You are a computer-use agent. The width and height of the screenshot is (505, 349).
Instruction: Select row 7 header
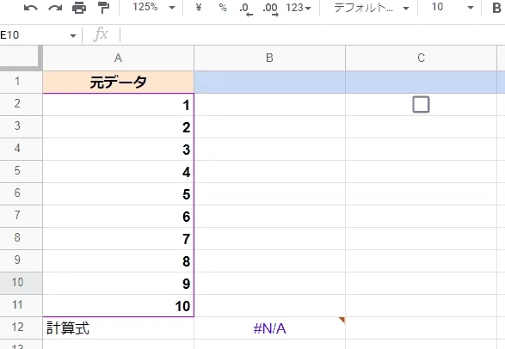(x=21, y=216)
